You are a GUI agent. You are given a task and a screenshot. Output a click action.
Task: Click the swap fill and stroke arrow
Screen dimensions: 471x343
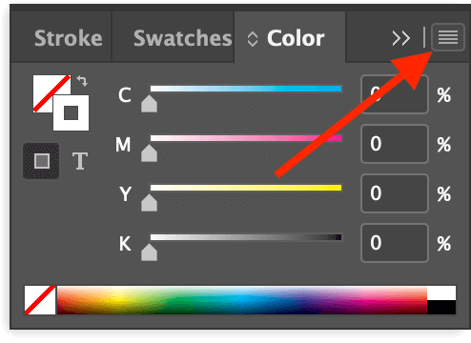click(82, 81)
